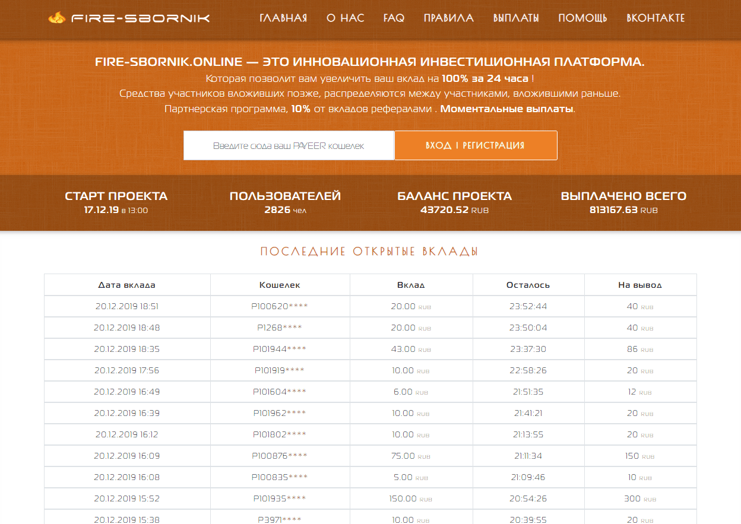Go to the FAQ menu item

pyautogui.click(x=394, y=18)
